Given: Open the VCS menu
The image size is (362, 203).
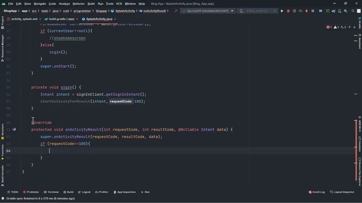Looking at the screenshot, I should (x=119, y=4).
